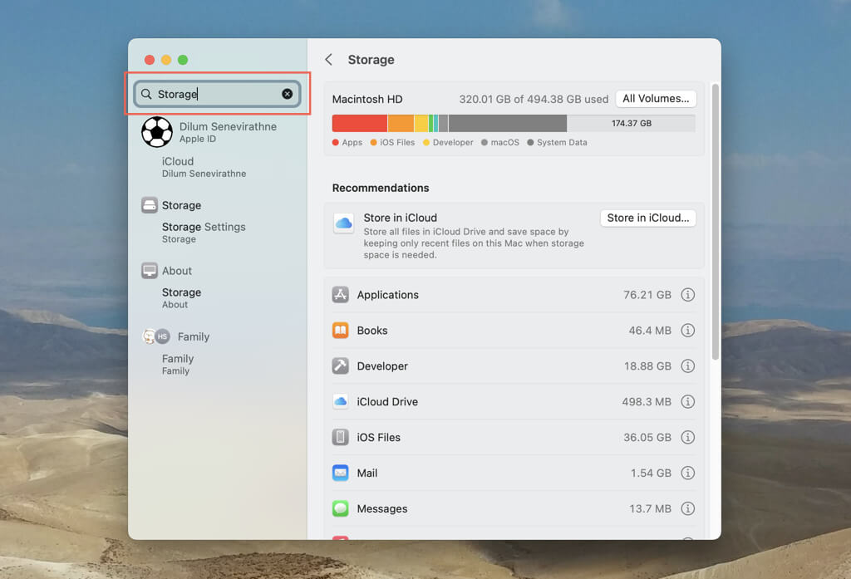Open the All Volumes list
The image size is (851, 579).
click(x=656, y=99)
